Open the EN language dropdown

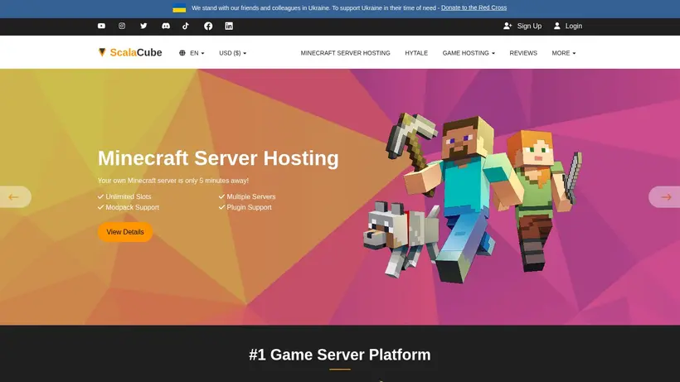192,53
